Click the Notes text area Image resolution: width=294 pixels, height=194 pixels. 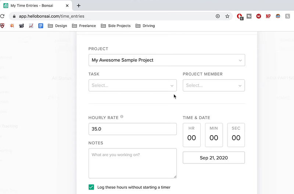coord(132,163)
